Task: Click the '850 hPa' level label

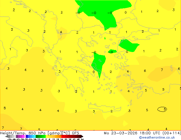Action: point(37,133)
